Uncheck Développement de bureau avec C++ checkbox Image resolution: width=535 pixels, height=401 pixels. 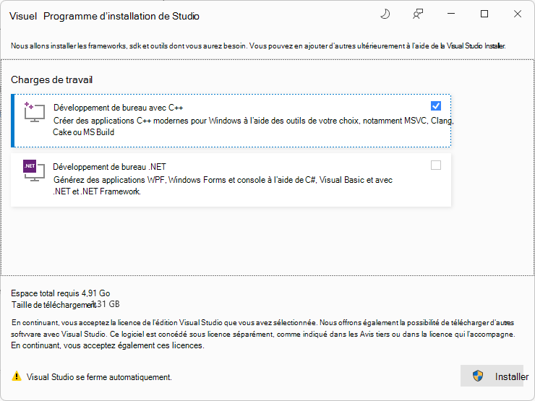point(436,106)
